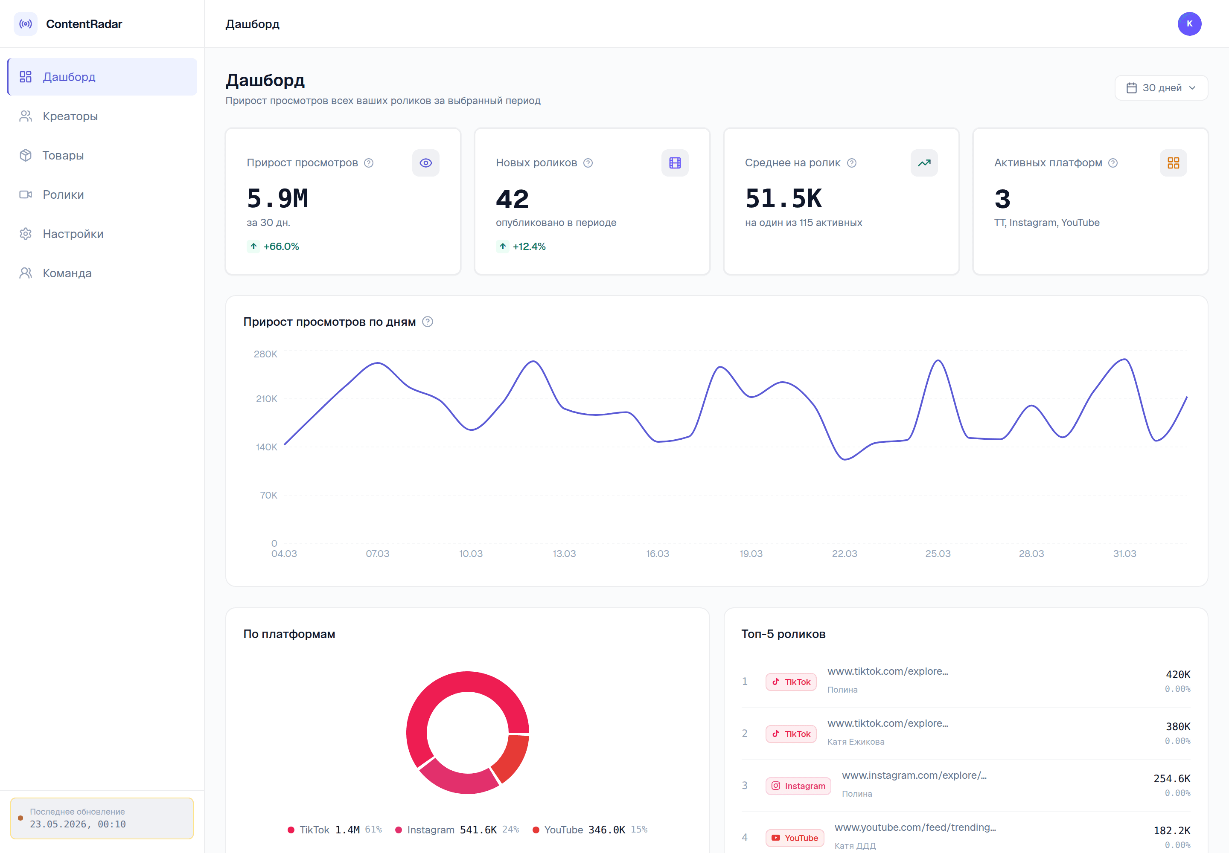The width and height of the screenshot is (1229, 853).
Task: Click the trend-up icon on average card
Action: pyautogui.click(x=924, y=163)
